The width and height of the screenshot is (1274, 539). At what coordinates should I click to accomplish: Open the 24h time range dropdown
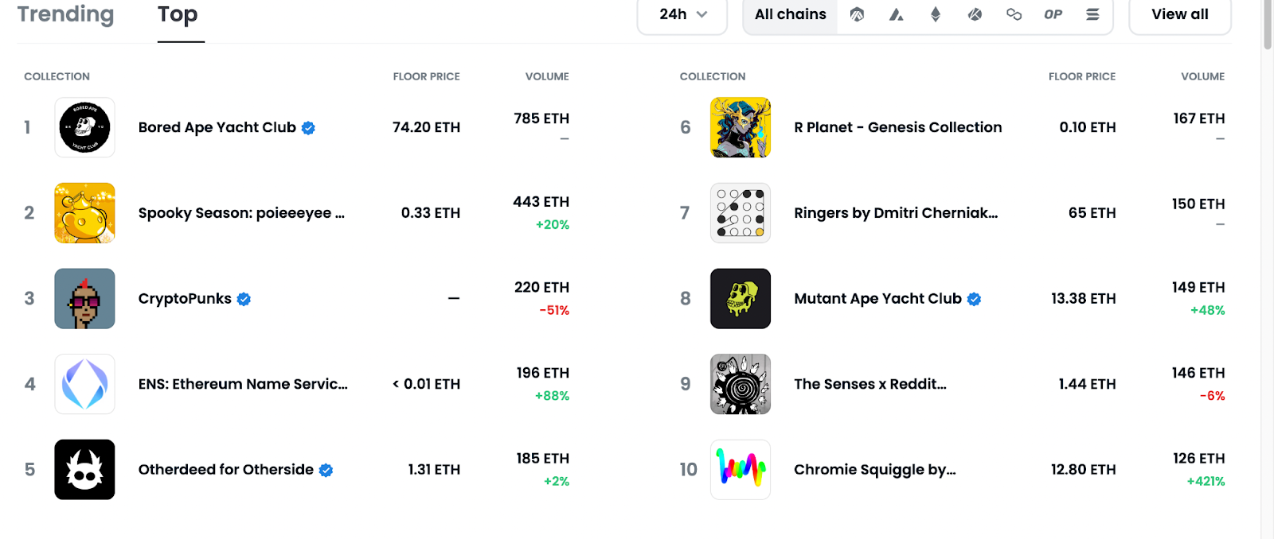coord(682,14)
